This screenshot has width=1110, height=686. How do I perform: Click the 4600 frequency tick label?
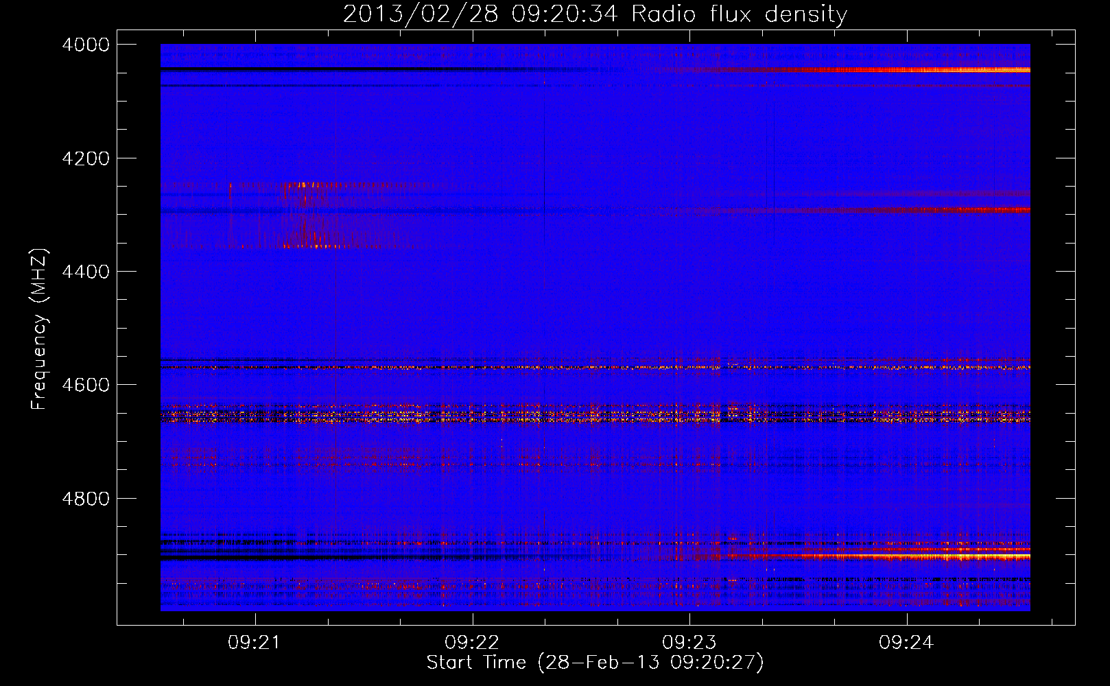click(86, 385)
